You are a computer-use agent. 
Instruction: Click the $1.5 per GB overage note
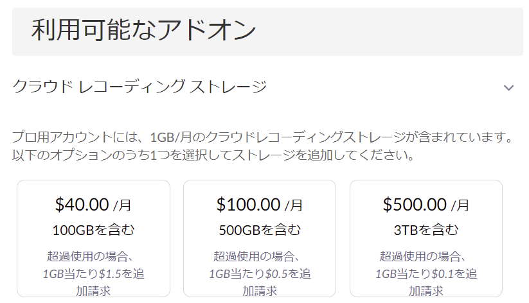pyautogui.click(x=93, y=274)
